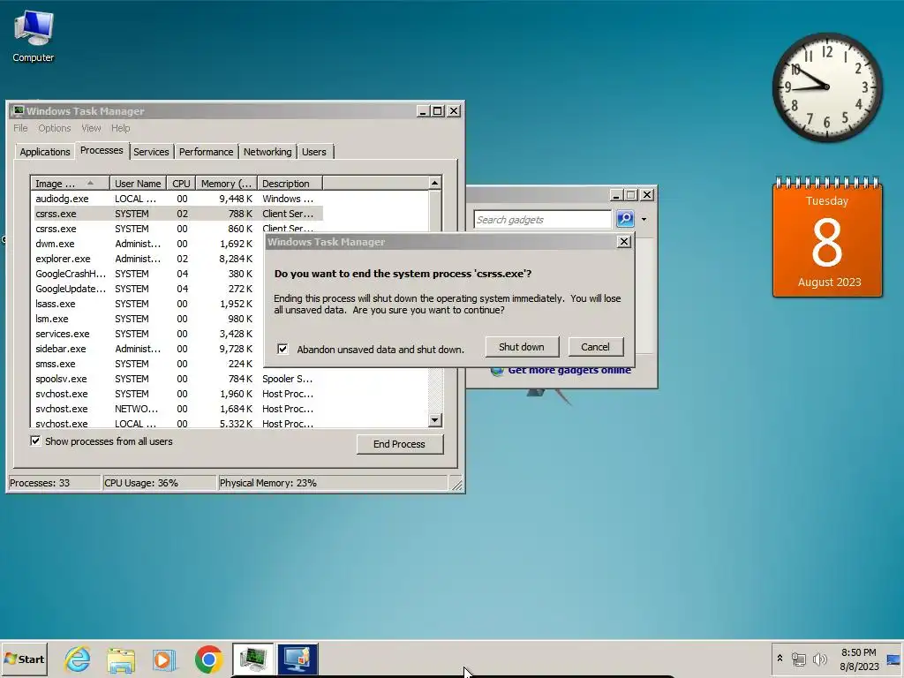Image resolution: width=904 pixels, height=678 pixels.
Task: Open the Computer desktop icon
Action: [x=34, y=35]
